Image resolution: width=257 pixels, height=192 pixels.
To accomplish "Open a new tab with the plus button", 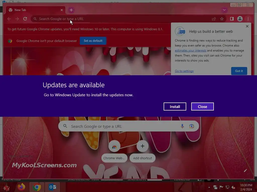I will [x=71, y=10].
